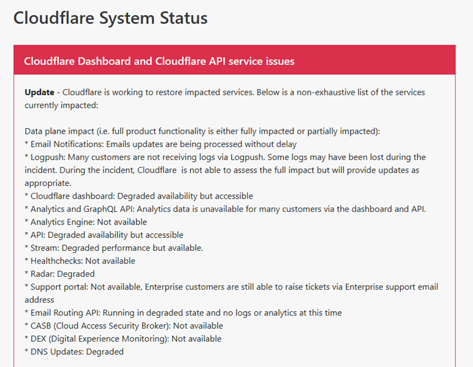Select the Radar Degraded line
Image resolution: width=473 pixels, height=367 pixels.
coord(60,274)
